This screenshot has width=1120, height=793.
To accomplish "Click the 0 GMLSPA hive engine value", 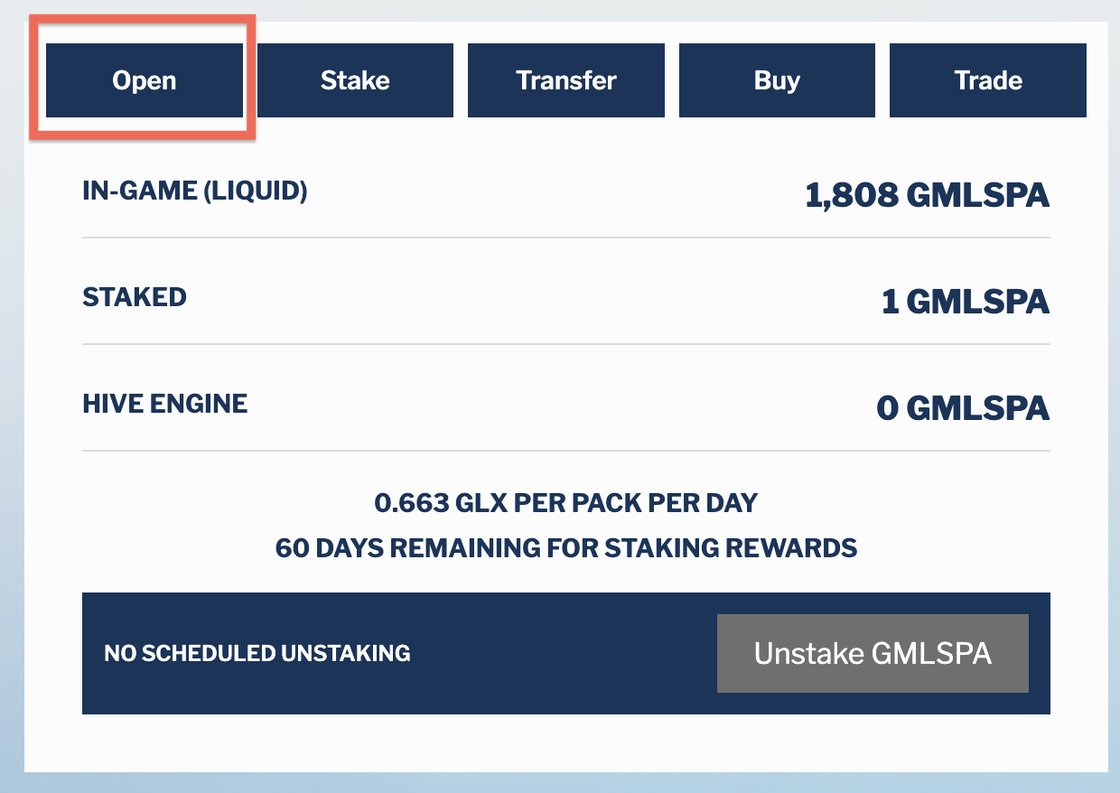I will (964, 408).
